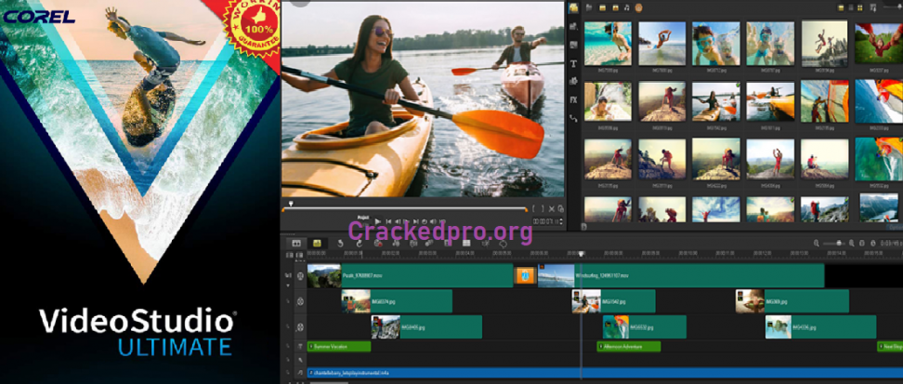This screenshot has height=384, width=903.
Task: Click the first overlay track button
Action: point(300,301)
